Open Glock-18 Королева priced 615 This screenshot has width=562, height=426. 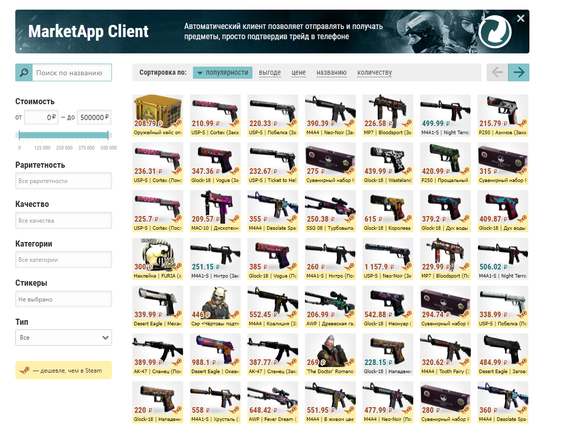[388, 211]
